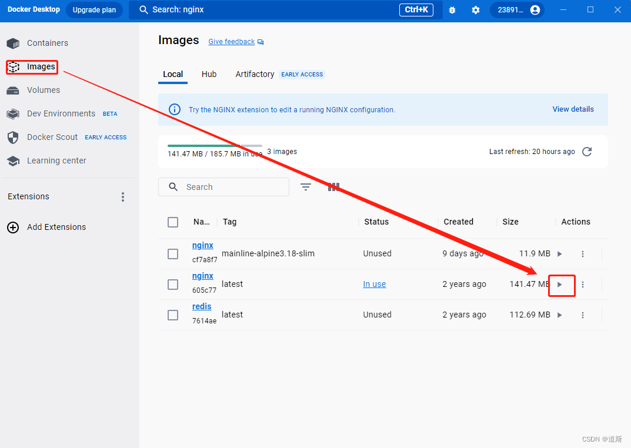Check the nginx mainline-alpine3.18-slim row checkbox
The image size is (631, 448).
173,254
